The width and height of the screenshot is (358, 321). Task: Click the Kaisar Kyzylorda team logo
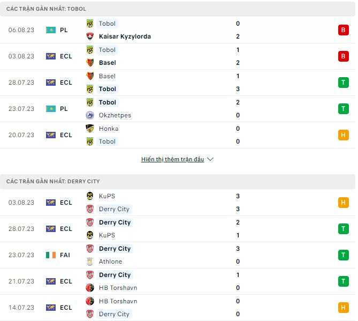coord(90,36)
